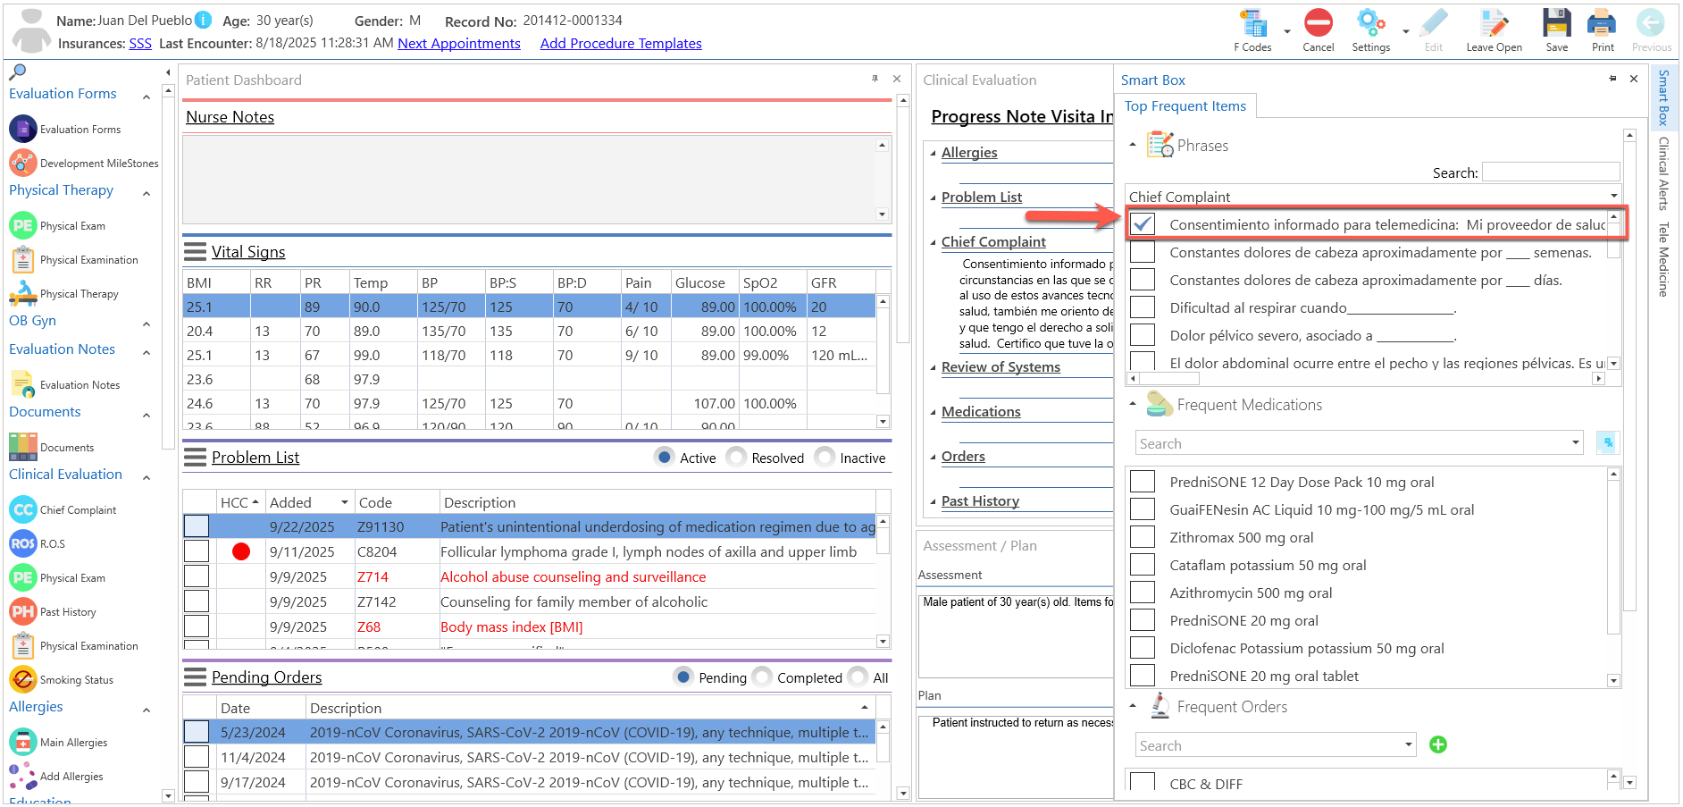Check 'Dolor pélvico severo' phrase
The height and width of the screenshot is (807, 1683).
pyautogui.click(x=1143, y=335)
